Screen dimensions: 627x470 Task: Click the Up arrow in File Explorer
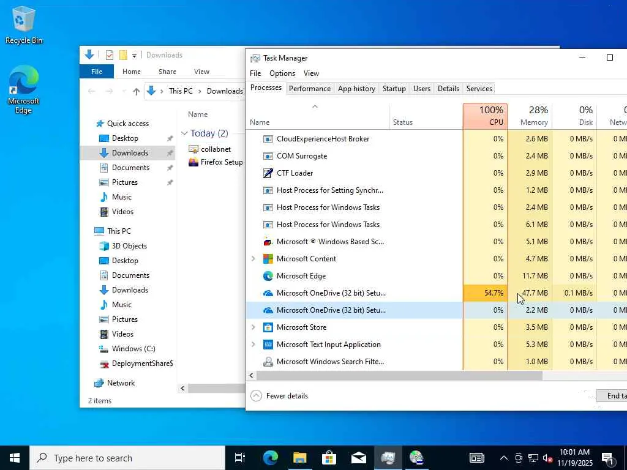137,92
